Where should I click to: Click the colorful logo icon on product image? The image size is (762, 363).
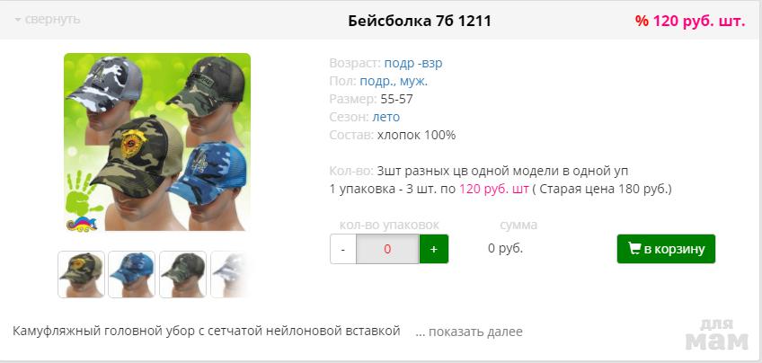coord(82,224)
